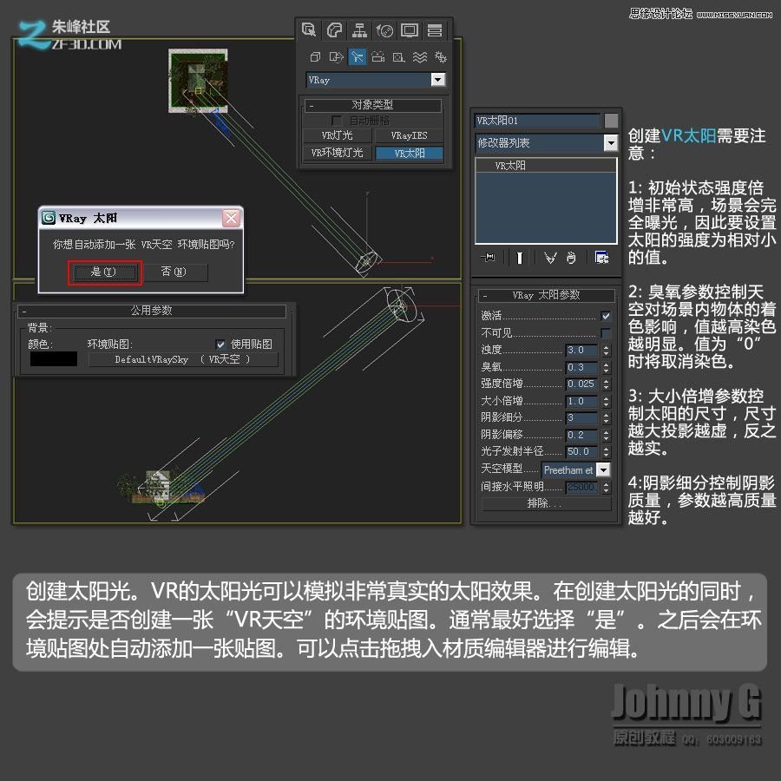The width and height of the screenshot is (781, 781).
Task: Select the Lights category icon
Action: 358,57
